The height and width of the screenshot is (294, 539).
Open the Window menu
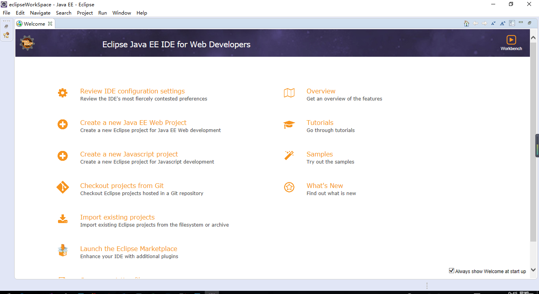(x=122, y=13)
